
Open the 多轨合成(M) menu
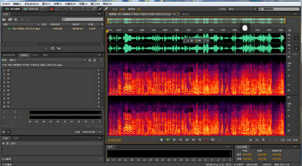pyautogui.click(x=32, y=4)
